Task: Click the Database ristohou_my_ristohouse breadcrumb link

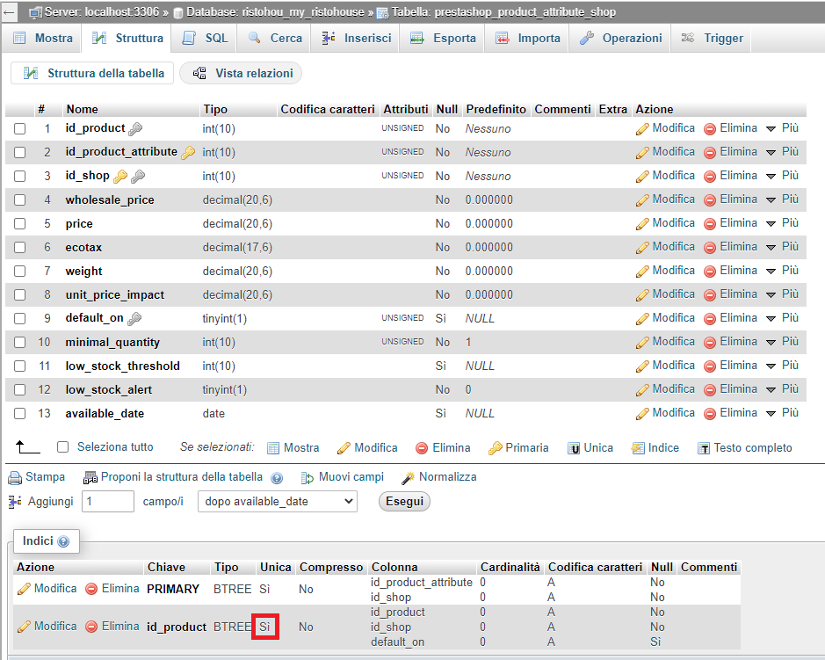Action: (275, 12)
